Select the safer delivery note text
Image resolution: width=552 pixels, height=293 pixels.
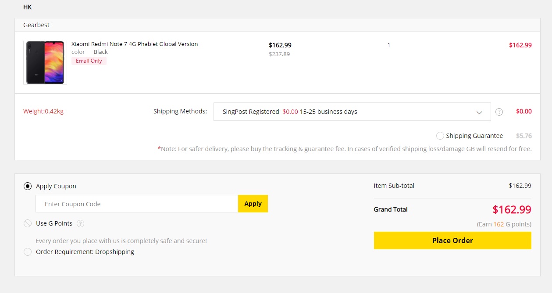345,149
